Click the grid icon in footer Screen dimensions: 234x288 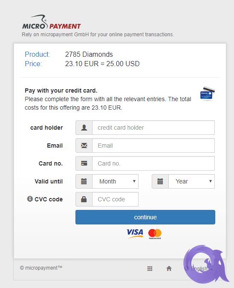pyautogui.click(x=150, y=268)
